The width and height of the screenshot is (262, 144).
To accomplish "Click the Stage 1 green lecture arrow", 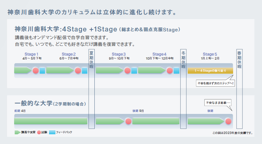I will click(23, 70).
